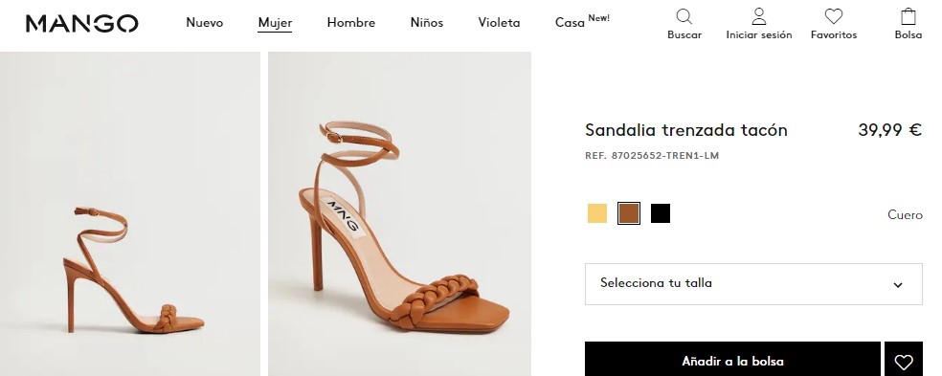Open the Selecciona tu talla dropdown
The width and height of the screenshot is (942, 376).
pos(753,283)
